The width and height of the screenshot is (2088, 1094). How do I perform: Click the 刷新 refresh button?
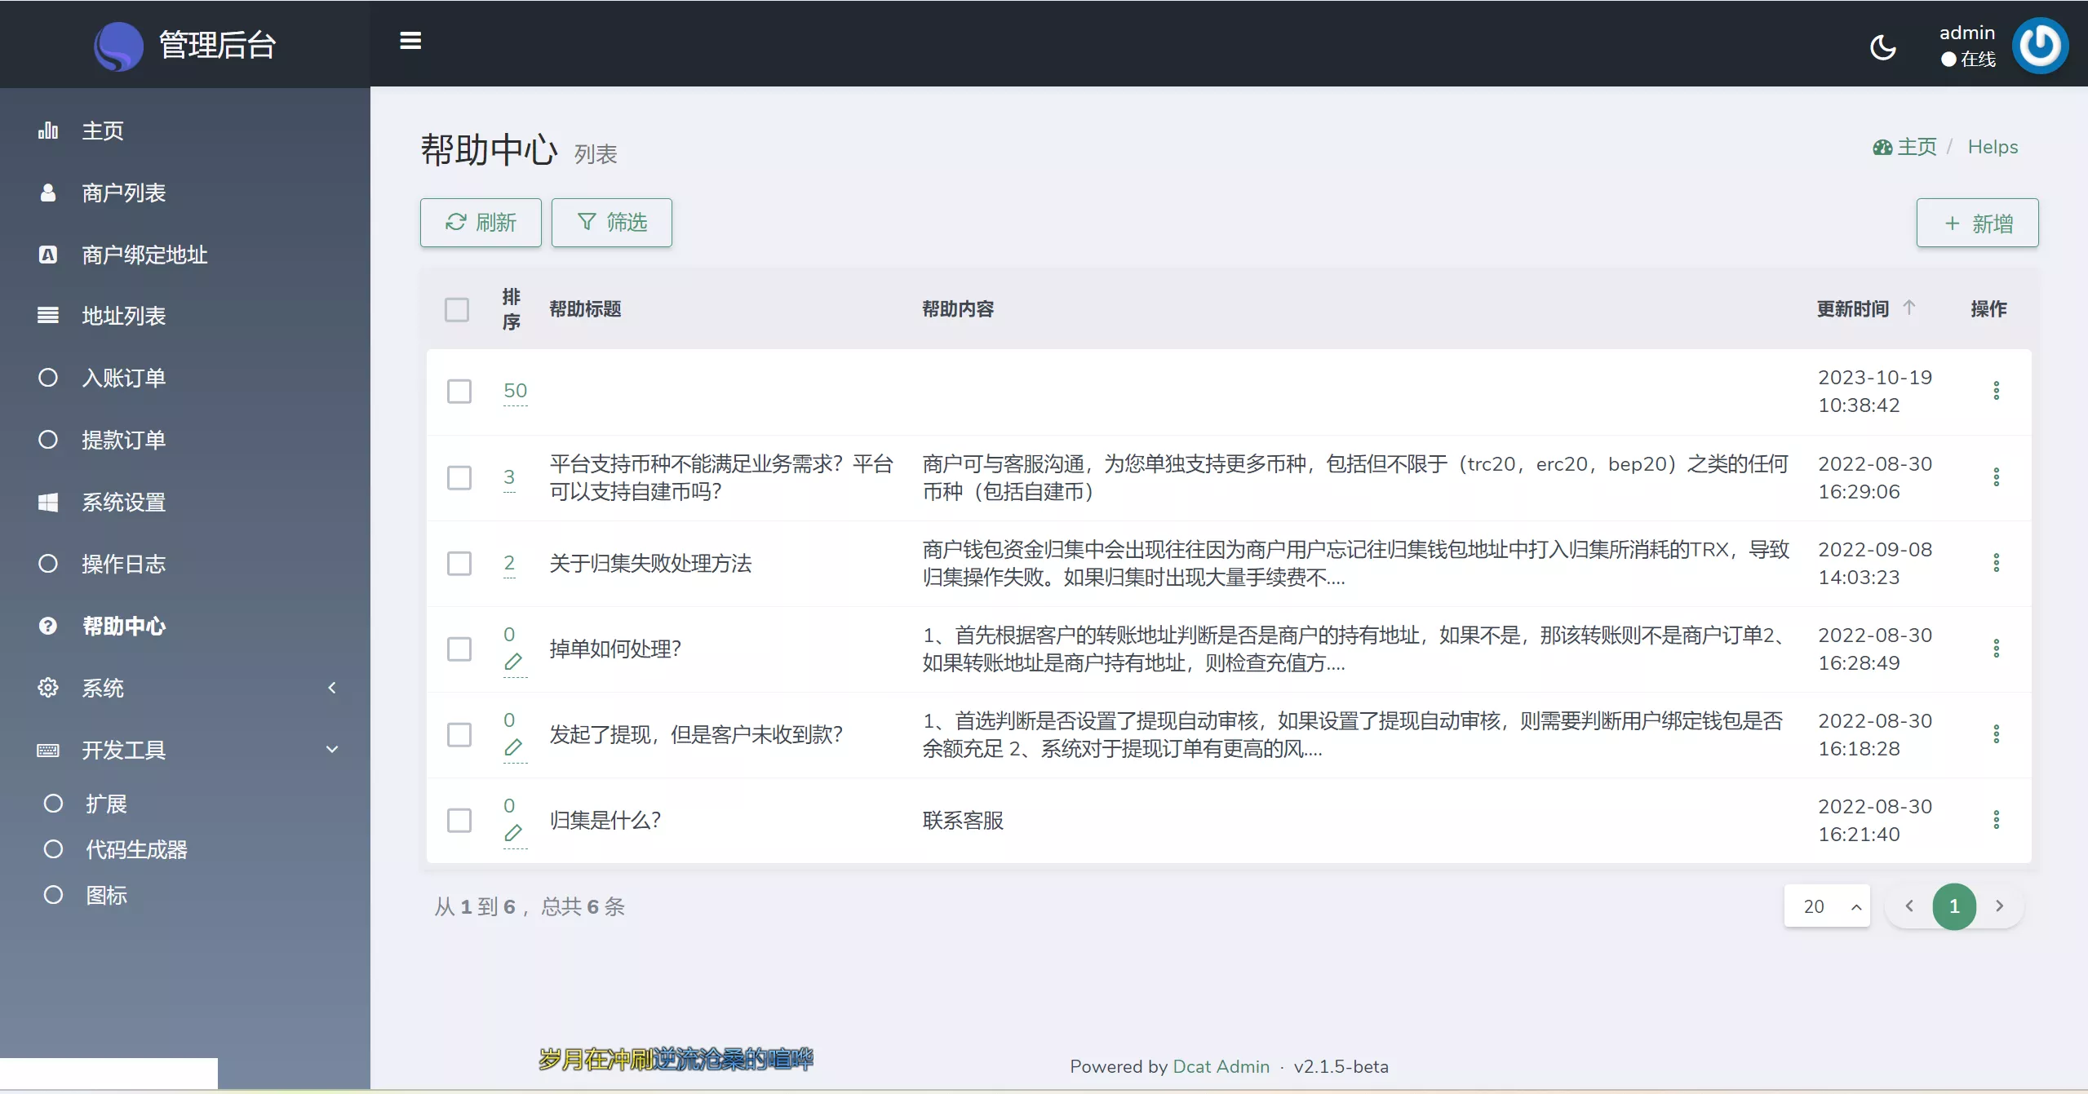481,223
